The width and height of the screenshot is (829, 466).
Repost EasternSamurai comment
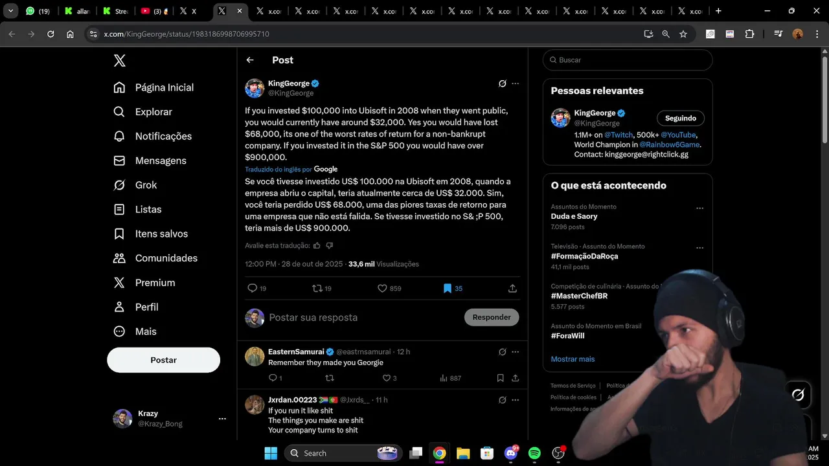tap(329, 378)
